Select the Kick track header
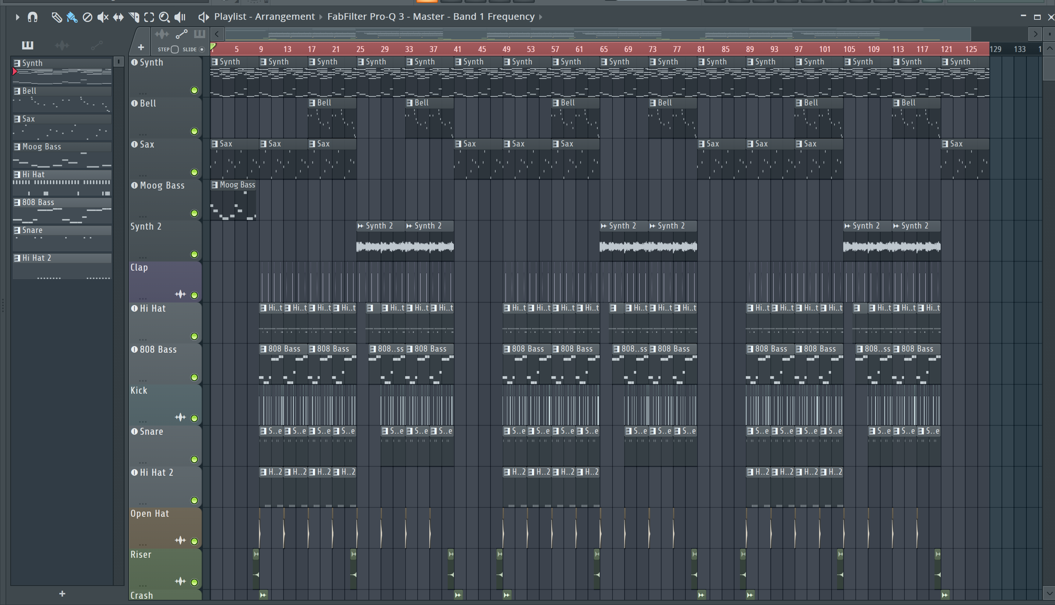This screenshot has width=1055, height=605. tap(165, 405)
